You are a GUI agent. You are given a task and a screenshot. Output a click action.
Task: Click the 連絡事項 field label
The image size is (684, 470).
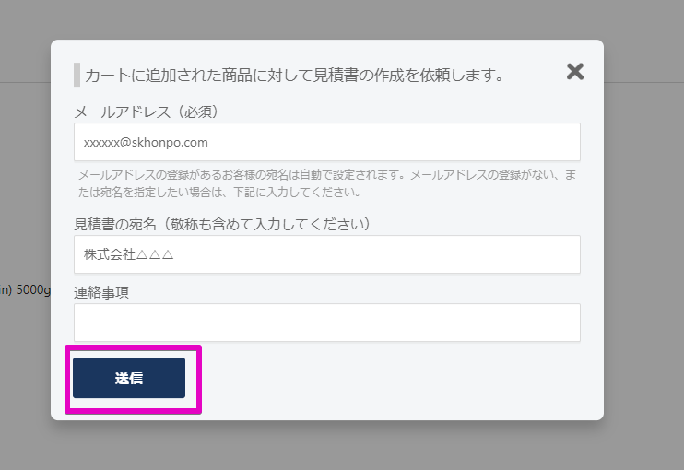click(x=101, y=292)
